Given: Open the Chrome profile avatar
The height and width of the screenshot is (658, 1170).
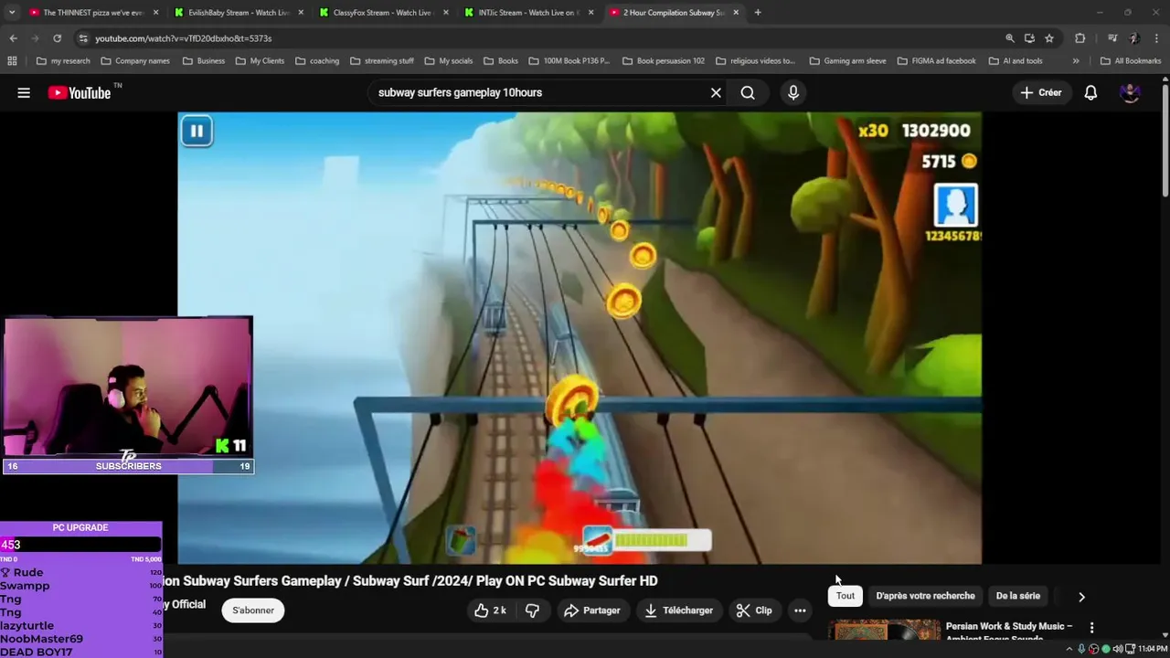Looking at the screenshot, I should tap(1133, 38).
